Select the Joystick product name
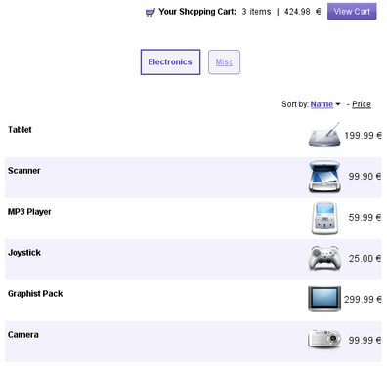 (24, 253)
